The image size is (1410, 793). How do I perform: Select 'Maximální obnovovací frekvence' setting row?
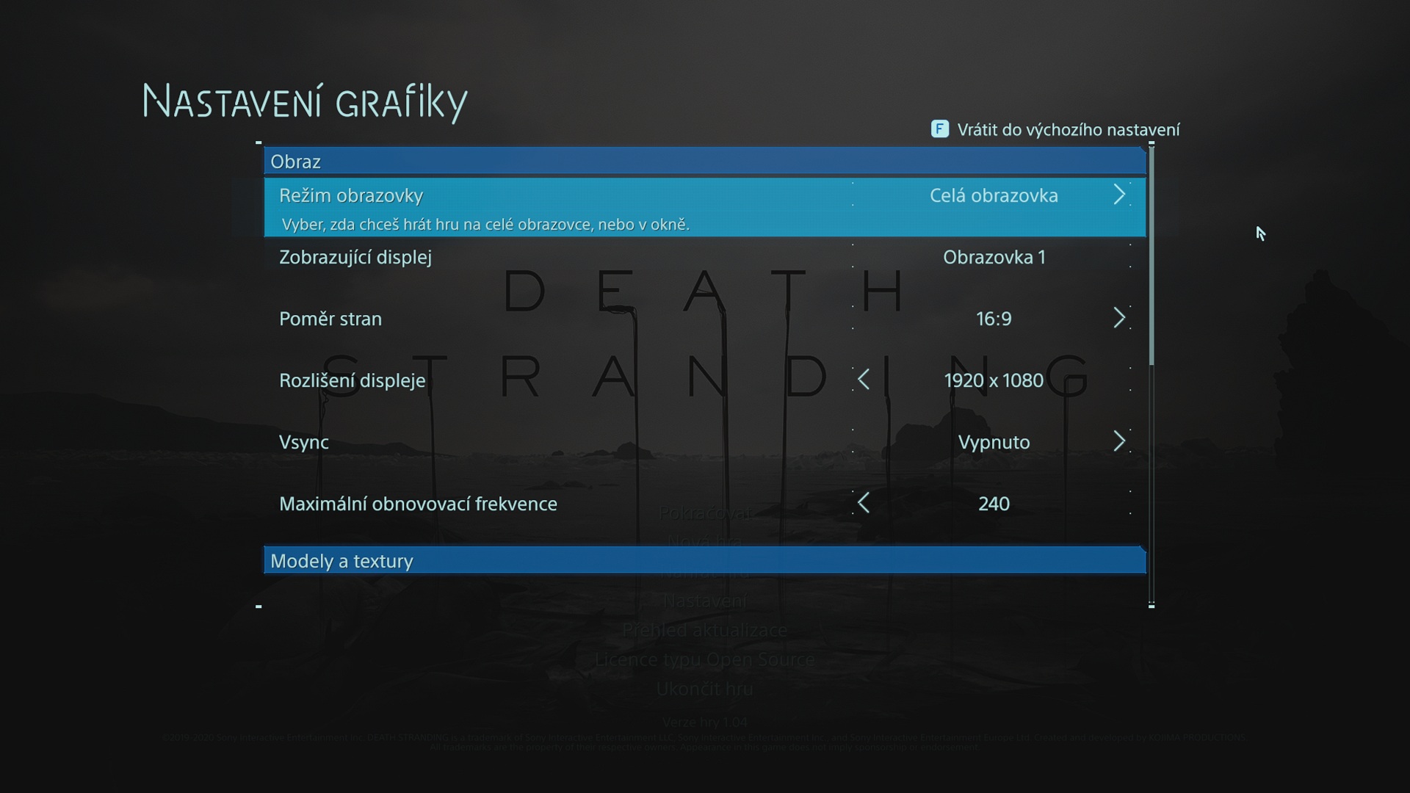(705, 504)
